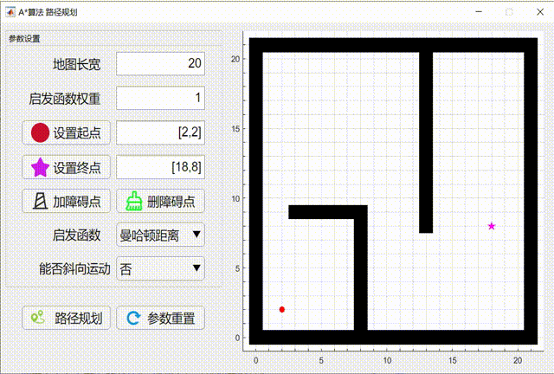Viewport: 554px width, 374px height.
Task: Click the 参数设置 panel title
Action: click(x=24, y=39)
